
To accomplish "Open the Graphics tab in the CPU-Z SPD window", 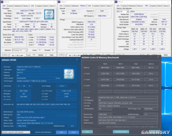I will point(153,6).
